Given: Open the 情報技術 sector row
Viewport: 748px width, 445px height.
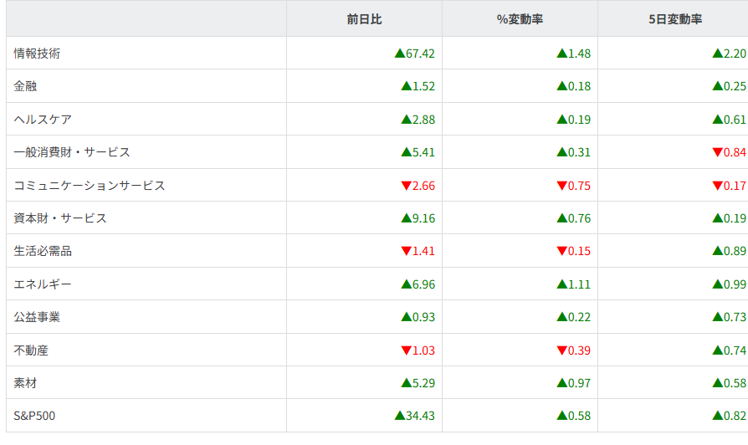Looking at the screenshot, I should 37,54.
